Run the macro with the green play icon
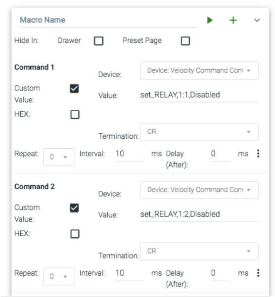Screen dimensions: 275x297 pyautogui.click(x=210, y=20)
